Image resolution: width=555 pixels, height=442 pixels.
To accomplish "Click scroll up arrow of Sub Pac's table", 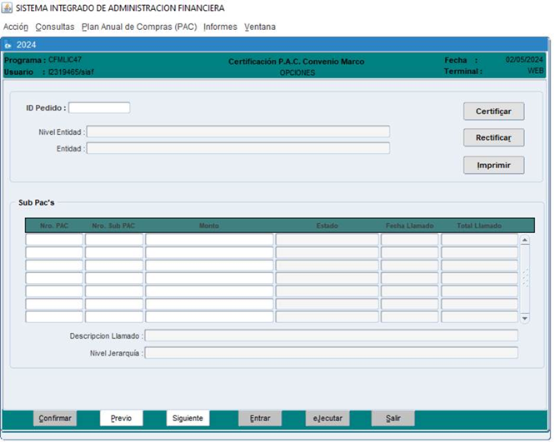I will 524,241.
